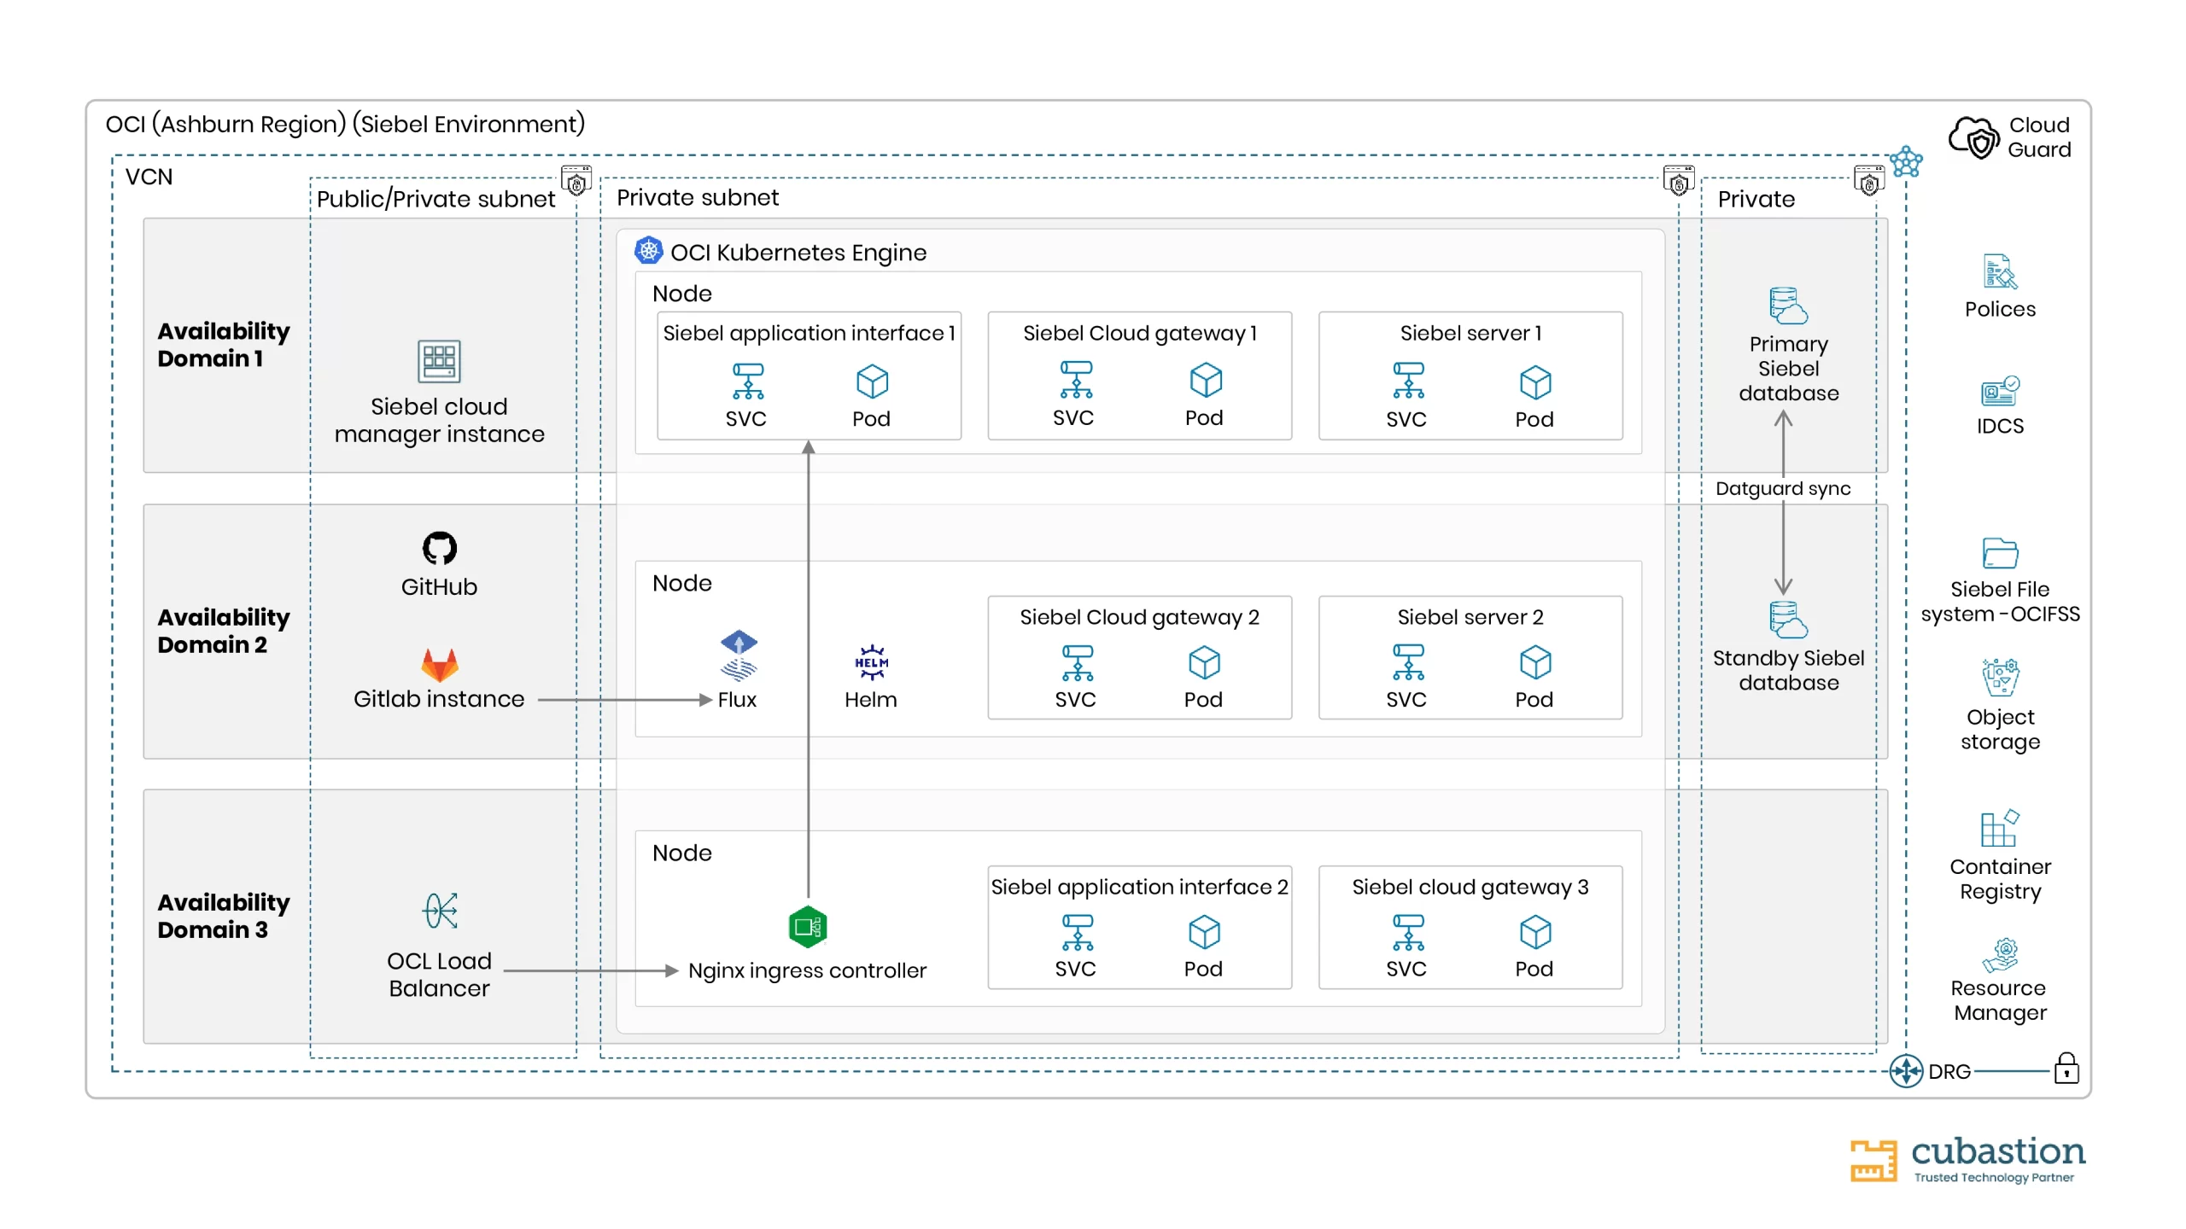Click the Public/Private subnet title
This screenshot has width=2186, height=1229.
click(435, 199)
